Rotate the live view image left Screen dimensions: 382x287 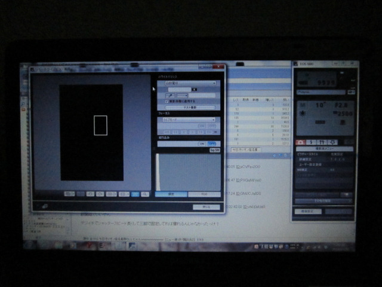tap(90, 194)
